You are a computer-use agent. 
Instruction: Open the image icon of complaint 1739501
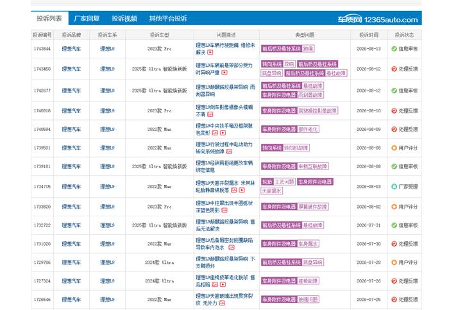(x=229, y=151)
